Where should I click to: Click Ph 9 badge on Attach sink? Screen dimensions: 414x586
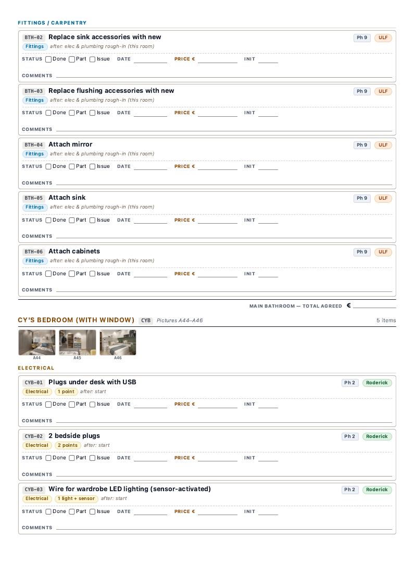coord(362,198)
